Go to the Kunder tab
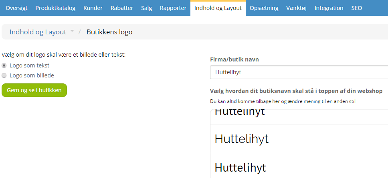The width and height of the screenshot is (388, 178). pos(93,8)
